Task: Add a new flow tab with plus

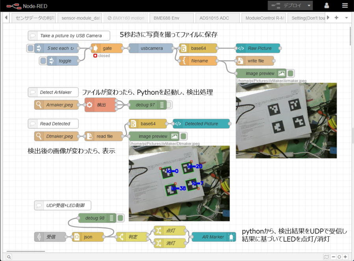Action: point(336,18)
